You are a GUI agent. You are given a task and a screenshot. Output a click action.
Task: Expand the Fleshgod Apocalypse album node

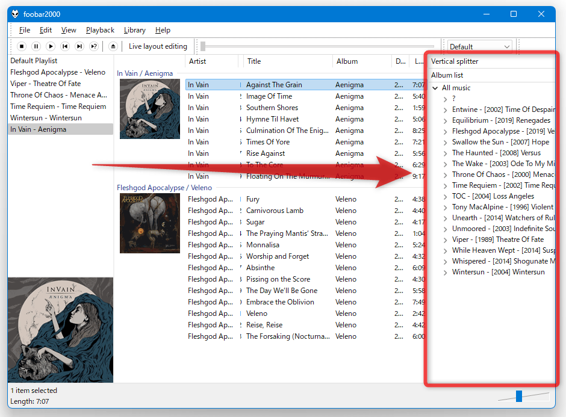[446, 131]
